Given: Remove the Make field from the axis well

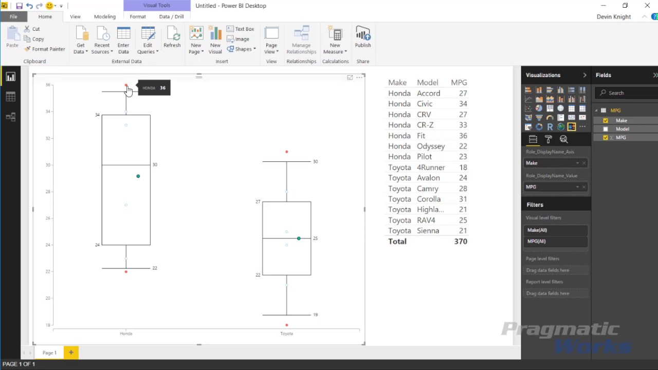Looking at the screenshot, I should coord(584,163).
